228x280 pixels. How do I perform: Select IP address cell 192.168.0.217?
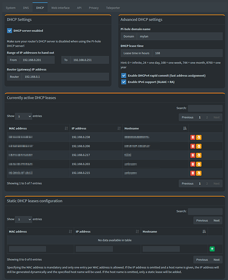pos(96,155)
